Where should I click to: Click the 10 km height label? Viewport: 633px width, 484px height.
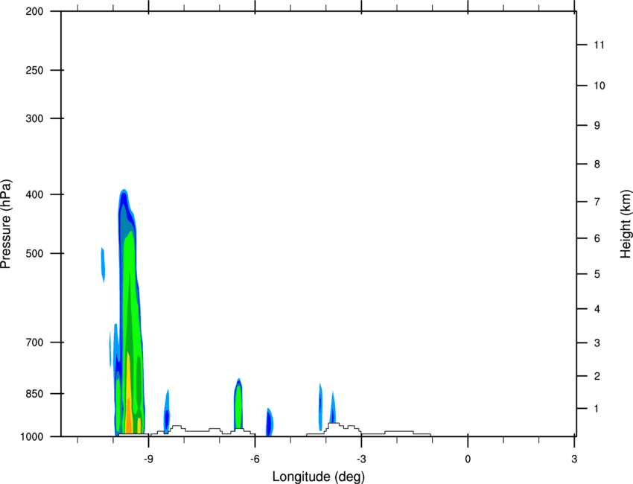[x=599, y=86]
